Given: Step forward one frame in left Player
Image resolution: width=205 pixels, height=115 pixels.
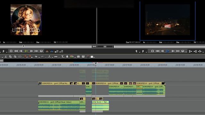Looking at the screenshot, I should [x=31, y=51].
